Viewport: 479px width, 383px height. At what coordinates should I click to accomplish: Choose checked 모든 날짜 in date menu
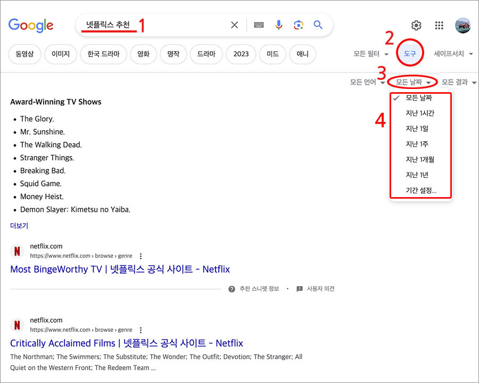click(420, 98)
